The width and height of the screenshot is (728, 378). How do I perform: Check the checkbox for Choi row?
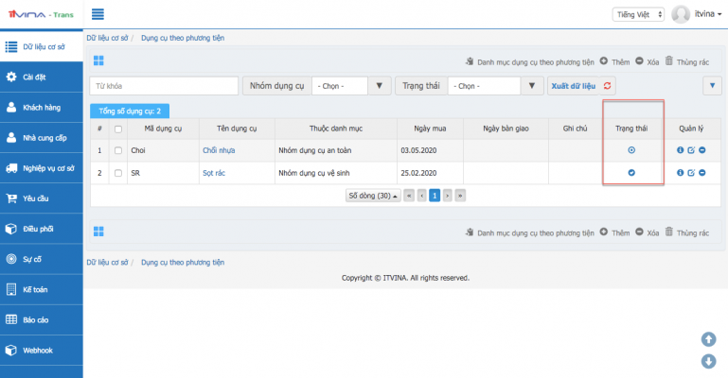[118, 150]
